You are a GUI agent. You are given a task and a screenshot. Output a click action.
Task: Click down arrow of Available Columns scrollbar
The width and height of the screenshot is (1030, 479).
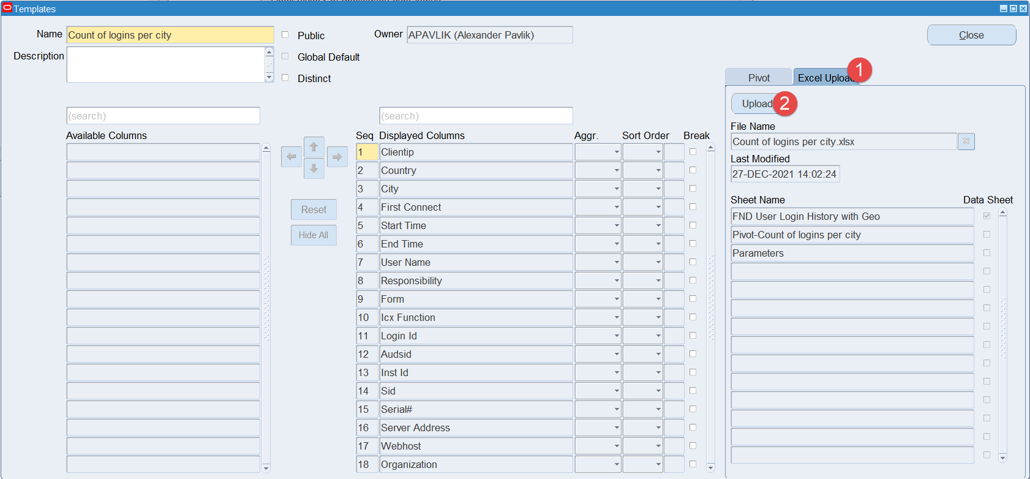coord(266,469)
